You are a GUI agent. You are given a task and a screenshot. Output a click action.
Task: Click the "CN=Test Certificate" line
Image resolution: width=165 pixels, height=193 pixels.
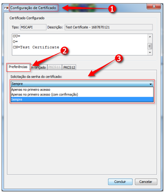pos(36,47)
